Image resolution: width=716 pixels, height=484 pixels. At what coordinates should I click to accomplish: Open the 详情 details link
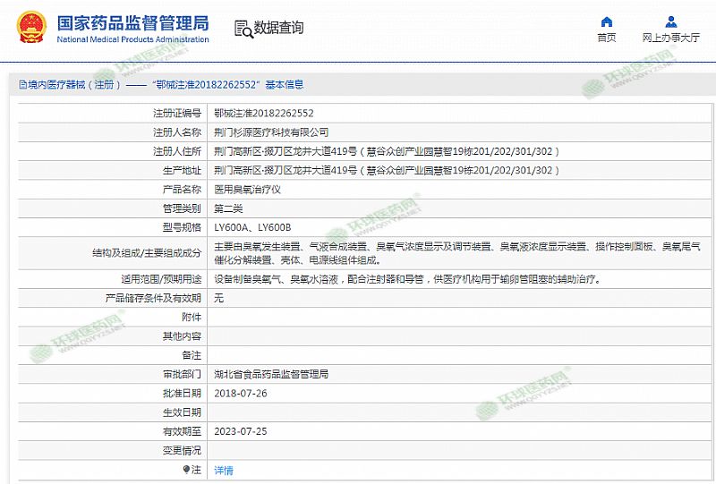point(223,470)
